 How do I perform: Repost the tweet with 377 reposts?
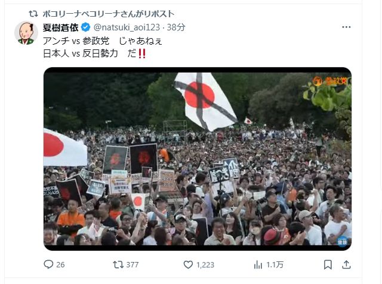pyautogui.click(x=118, y=264)
